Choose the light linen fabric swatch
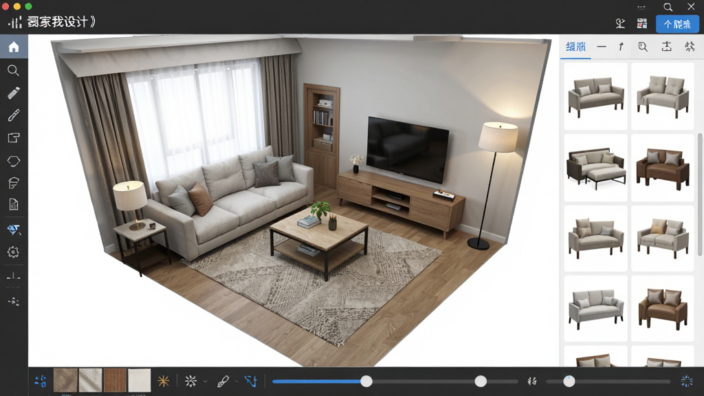Viewport: 704px width, 396px height. click(x=90, y=379)
